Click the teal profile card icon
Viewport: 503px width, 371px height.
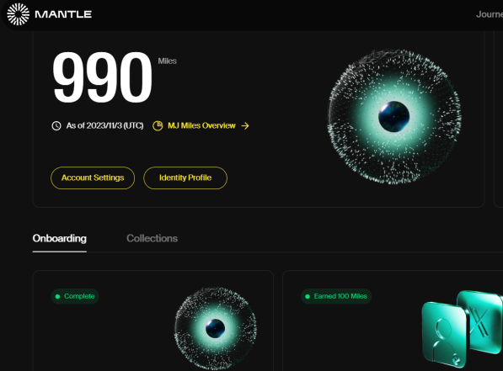(x=445, y=335)
